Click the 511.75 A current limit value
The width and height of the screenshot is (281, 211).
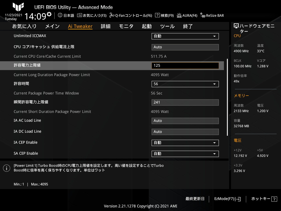coord(159,56)
